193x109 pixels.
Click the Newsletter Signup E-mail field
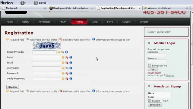pos(160,97)
